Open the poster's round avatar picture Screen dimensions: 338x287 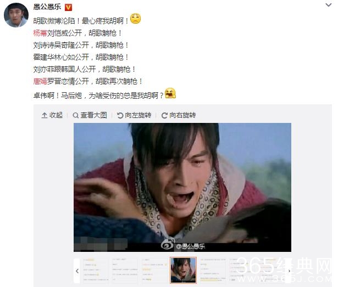16,15
